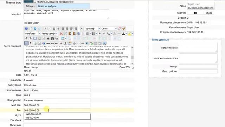Open the insert table dropdown
Viewport: 225px width, 127px height.
[66, 38]
